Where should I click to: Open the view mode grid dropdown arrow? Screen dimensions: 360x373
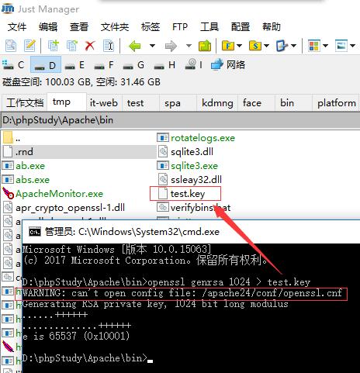[325, 46]
